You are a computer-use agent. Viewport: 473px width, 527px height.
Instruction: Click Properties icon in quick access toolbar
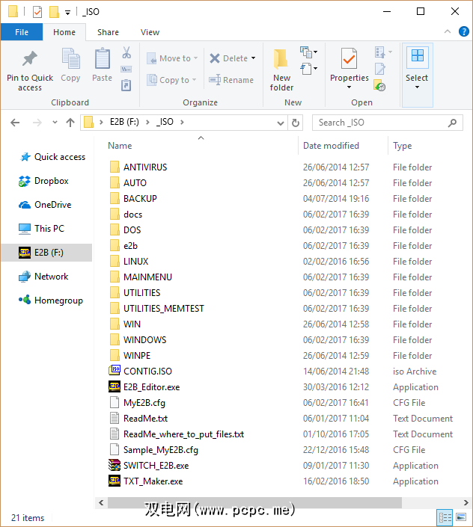pos(37,12)
